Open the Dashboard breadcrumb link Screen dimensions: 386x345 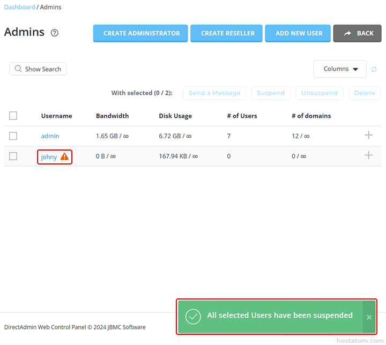tap(19, 7)
